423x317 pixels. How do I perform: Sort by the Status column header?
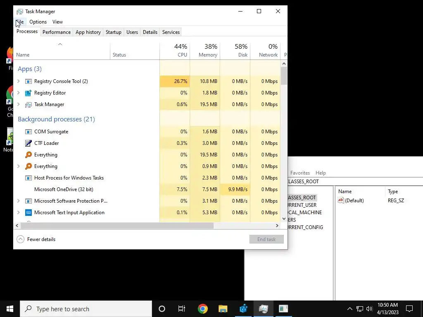(x=135, y=51)
